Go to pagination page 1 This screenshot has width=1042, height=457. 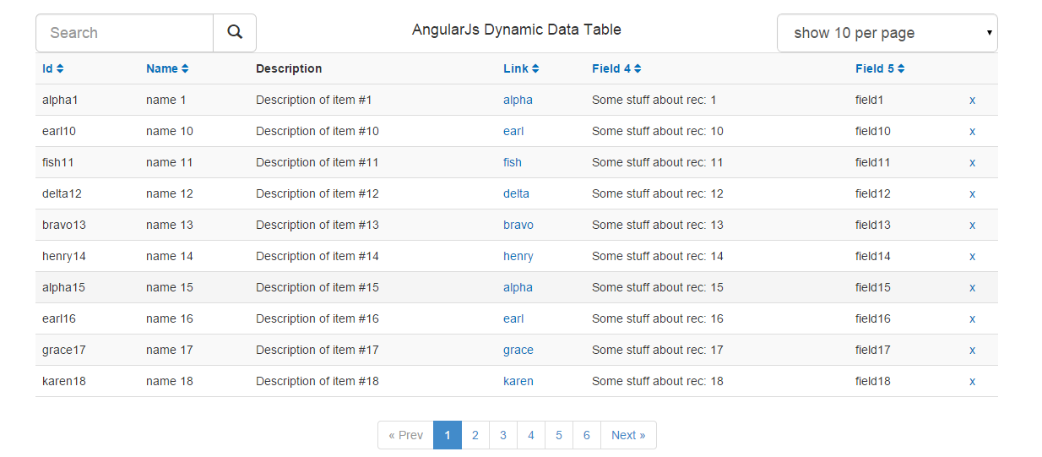(448, 435)
